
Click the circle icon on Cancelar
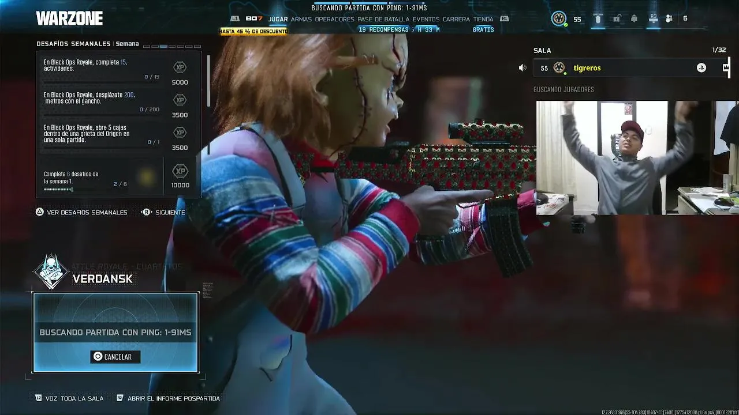point(98,357)
